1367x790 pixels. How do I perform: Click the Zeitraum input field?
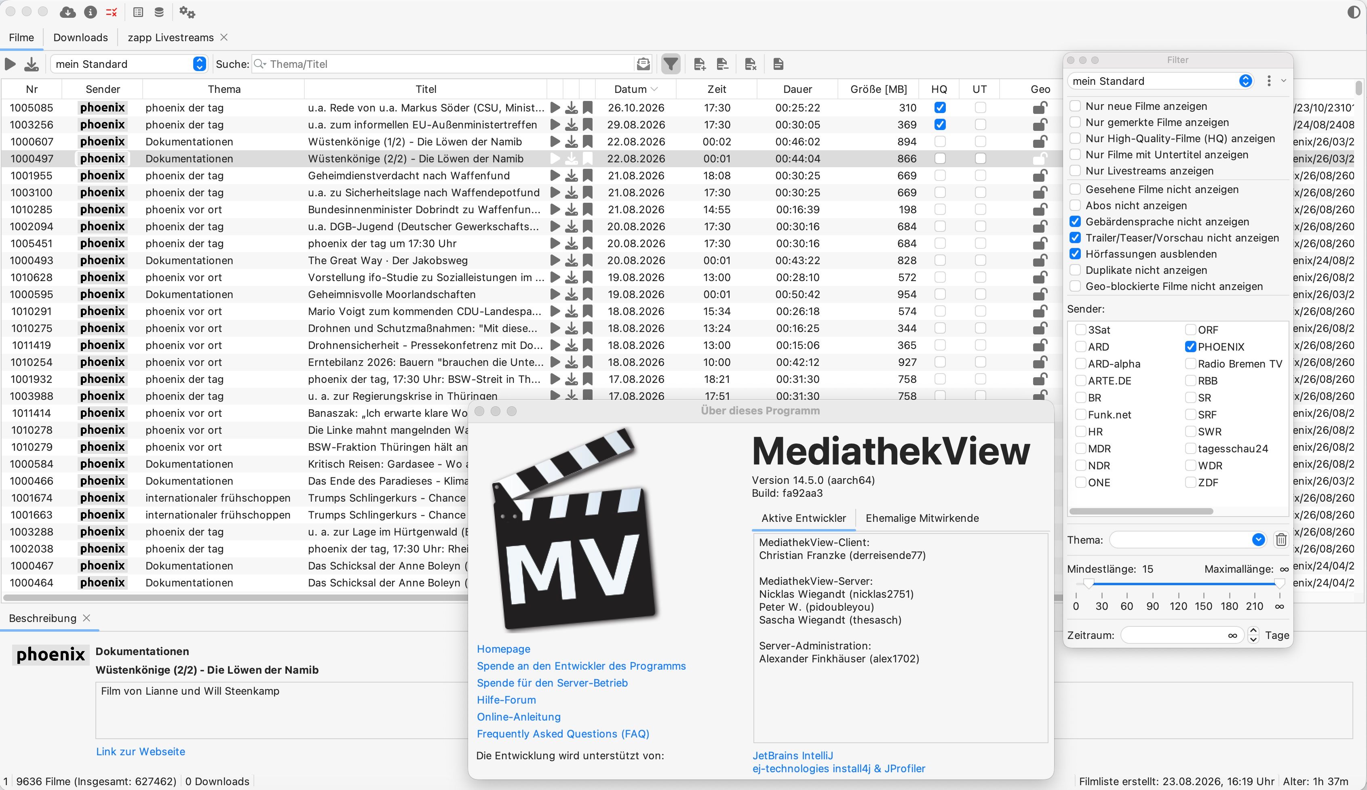tap(1182, 635)
